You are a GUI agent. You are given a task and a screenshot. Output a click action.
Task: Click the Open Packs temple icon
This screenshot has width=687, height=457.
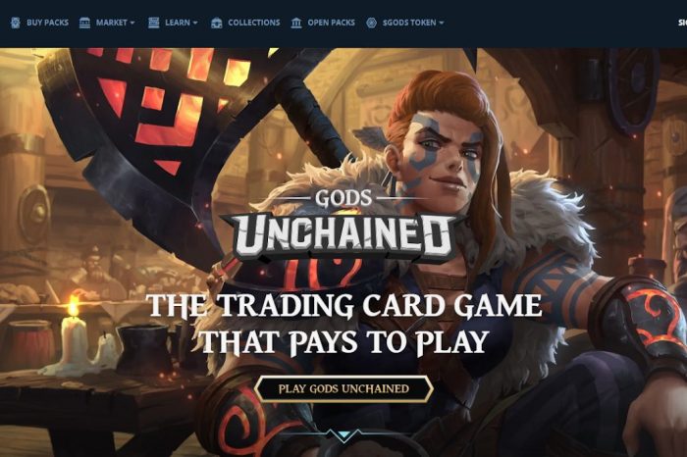296,23
